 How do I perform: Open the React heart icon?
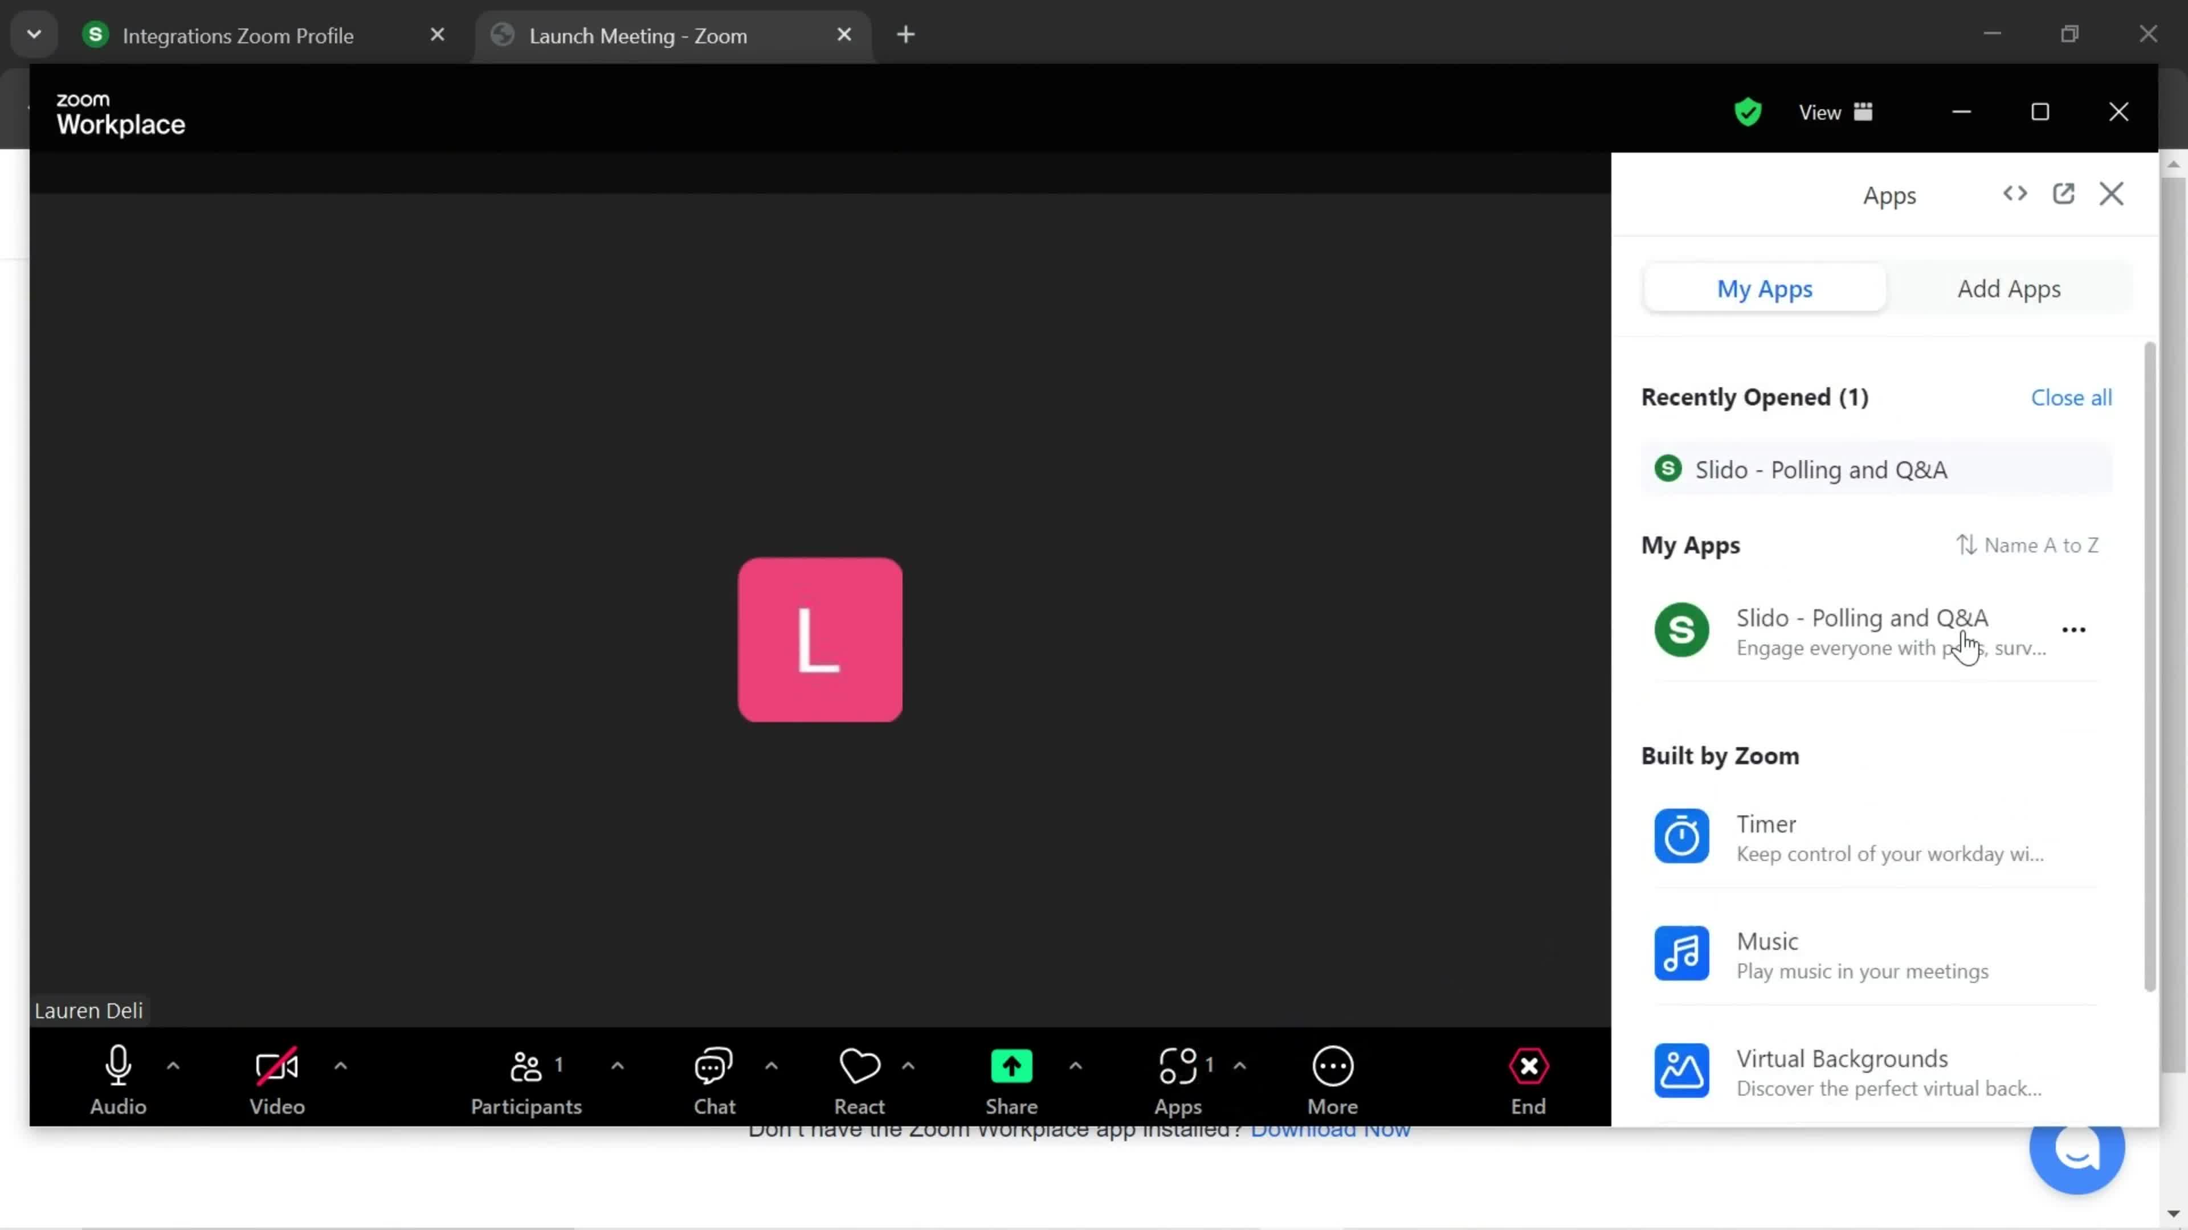pos(860,1066)
